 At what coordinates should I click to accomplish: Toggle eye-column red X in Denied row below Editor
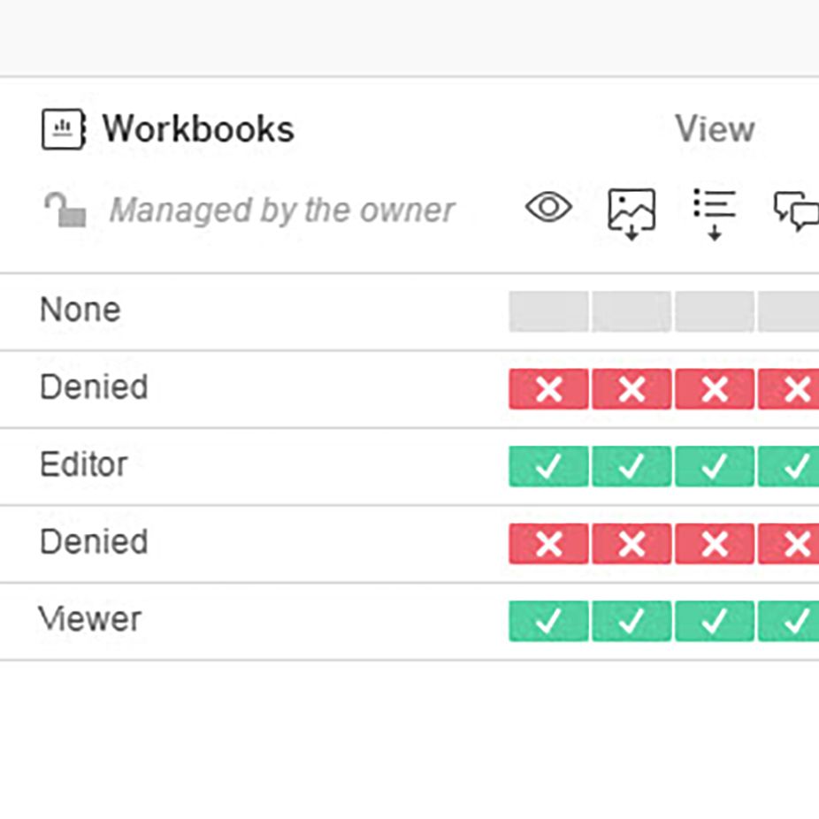pos(548,544)
